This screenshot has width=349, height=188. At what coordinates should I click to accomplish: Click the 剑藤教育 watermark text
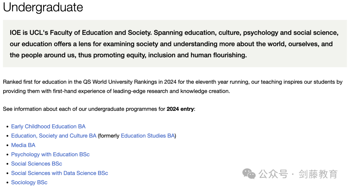[318, 174]
